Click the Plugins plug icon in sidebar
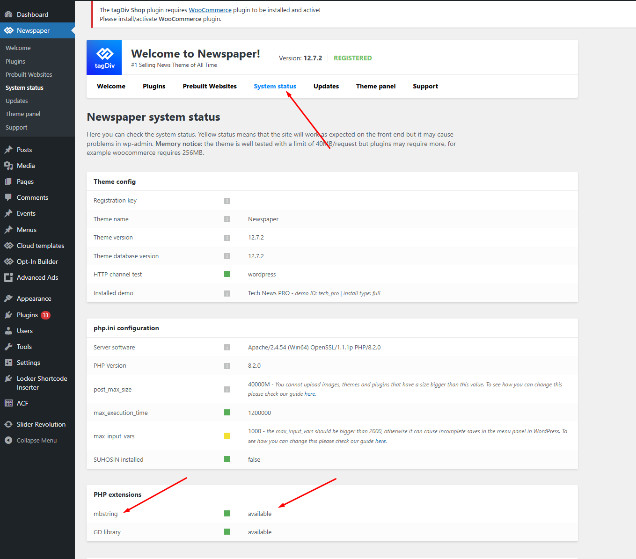The image size is (636, 559). 8,315
